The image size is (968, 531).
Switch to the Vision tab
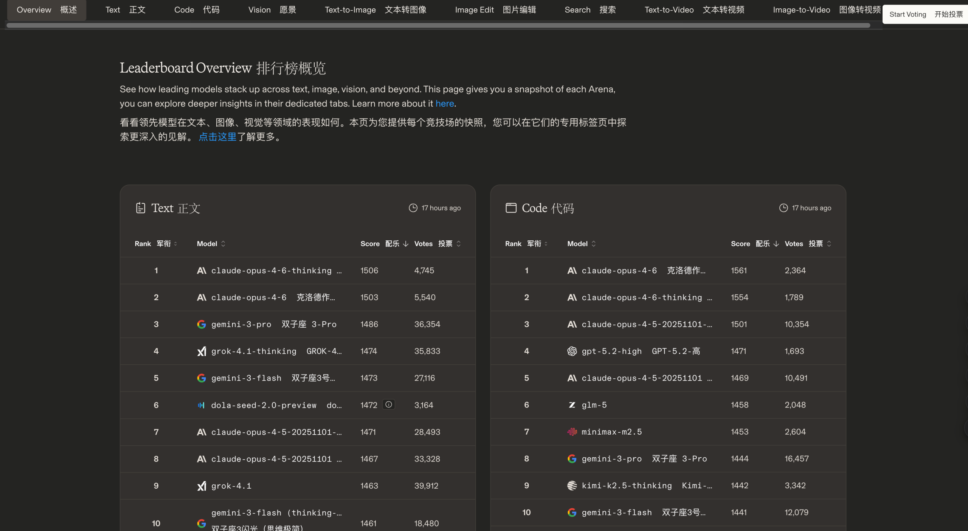click(272, 10)
